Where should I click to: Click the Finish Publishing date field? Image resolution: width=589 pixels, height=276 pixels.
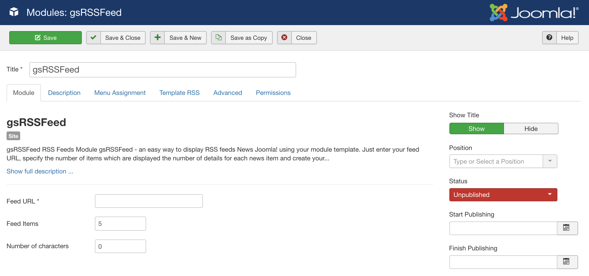coord(503,262)
